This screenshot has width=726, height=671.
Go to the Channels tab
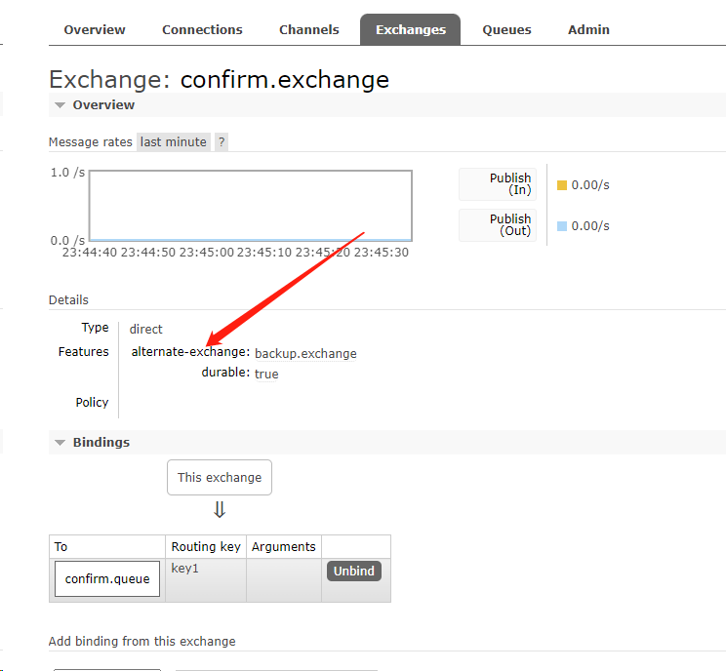click(308, 29)
